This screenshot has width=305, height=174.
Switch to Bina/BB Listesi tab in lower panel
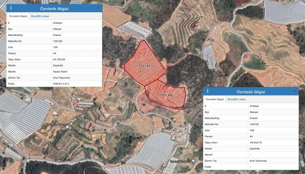(236, 99)
